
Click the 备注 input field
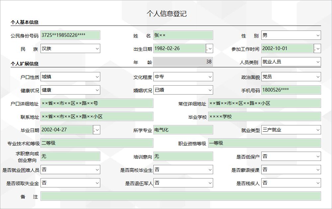pos(181,196)
